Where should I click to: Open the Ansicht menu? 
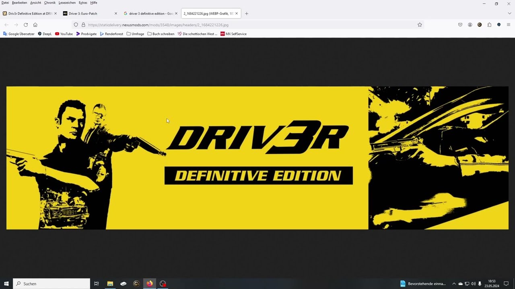[35, 3]
